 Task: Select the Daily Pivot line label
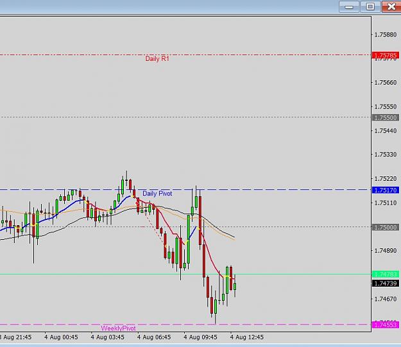(x=157, y=194)
